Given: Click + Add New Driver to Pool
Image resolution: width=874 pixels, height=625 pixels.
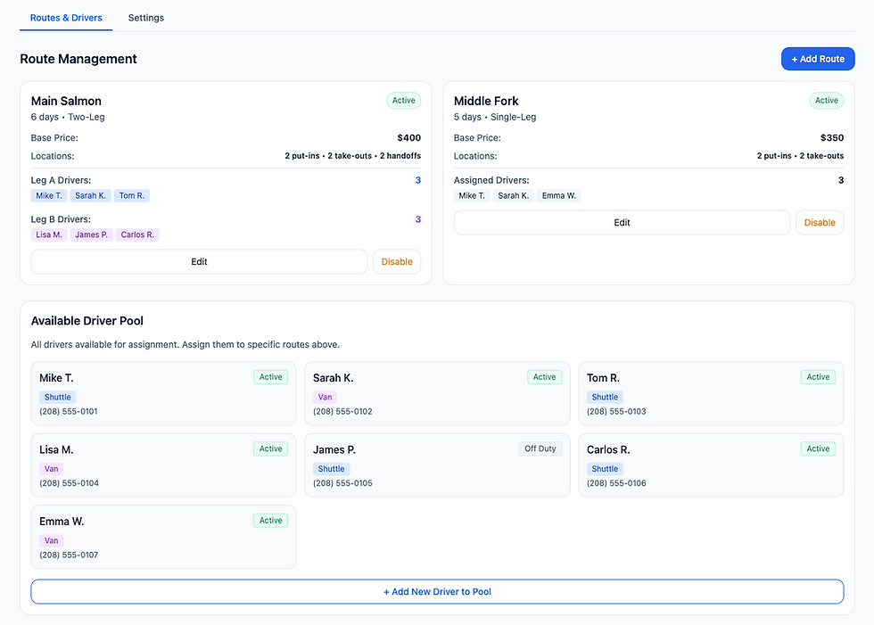Looking at the screenshot, I should point(437,592).
